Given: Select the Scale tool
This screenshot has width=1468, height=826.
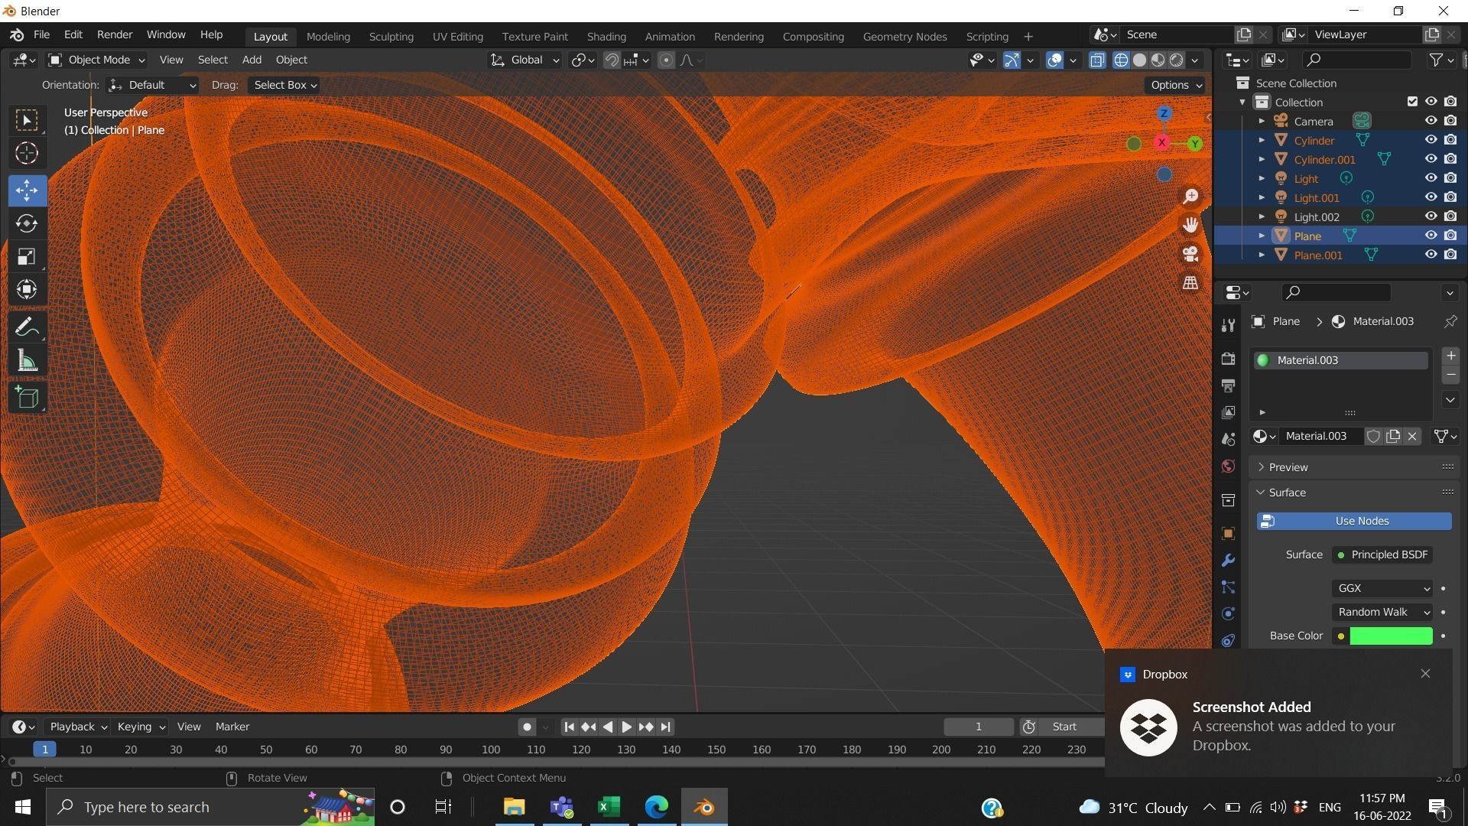Looking at the screenshot, I should pos(27,257).
